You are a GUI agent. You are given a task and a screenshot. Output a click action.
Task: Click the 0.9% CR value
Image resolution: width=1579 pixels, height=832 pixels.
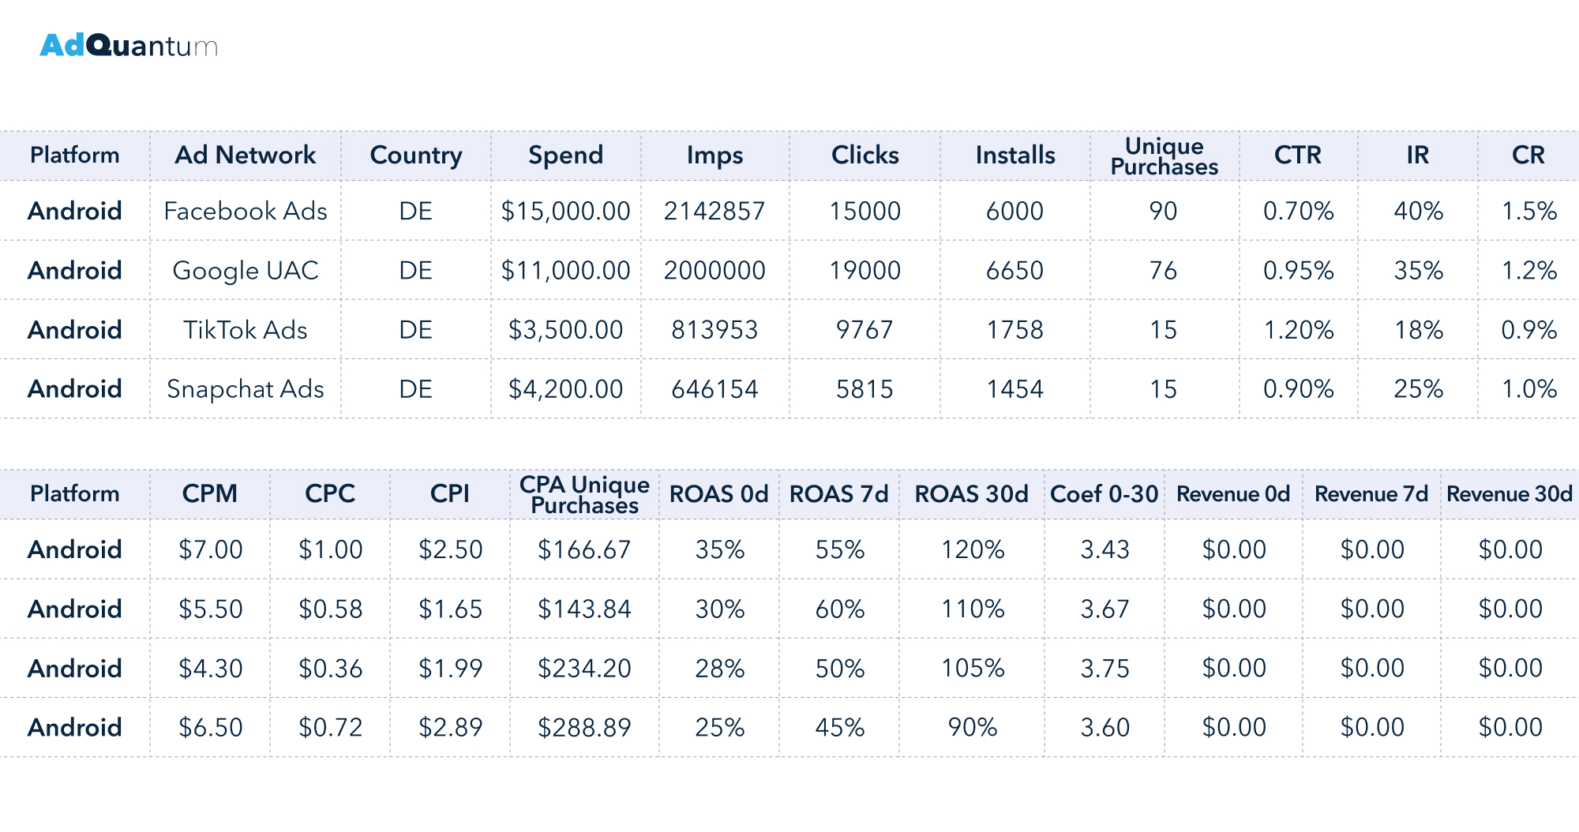click(1528, 330)
